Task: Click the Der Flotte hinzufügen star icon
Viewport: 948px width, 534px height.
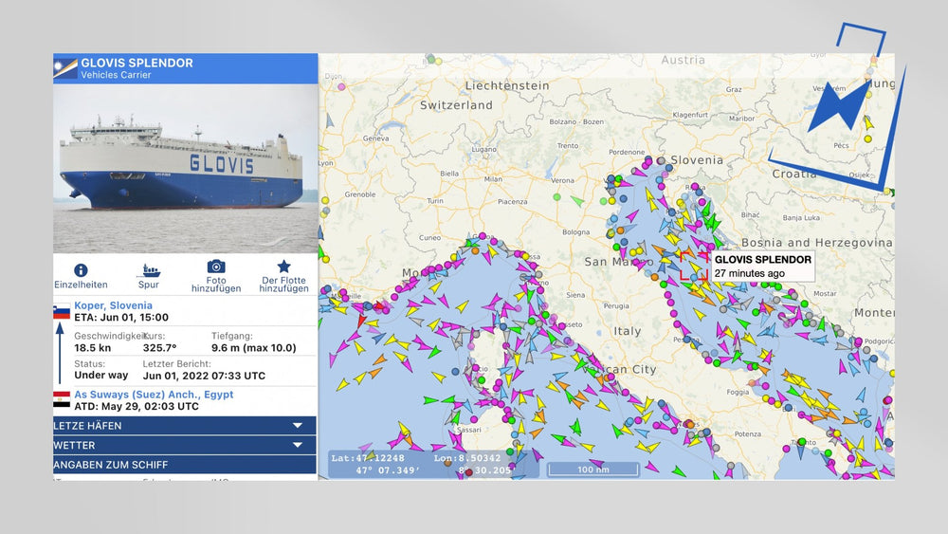Action: (x=283, y=267)
